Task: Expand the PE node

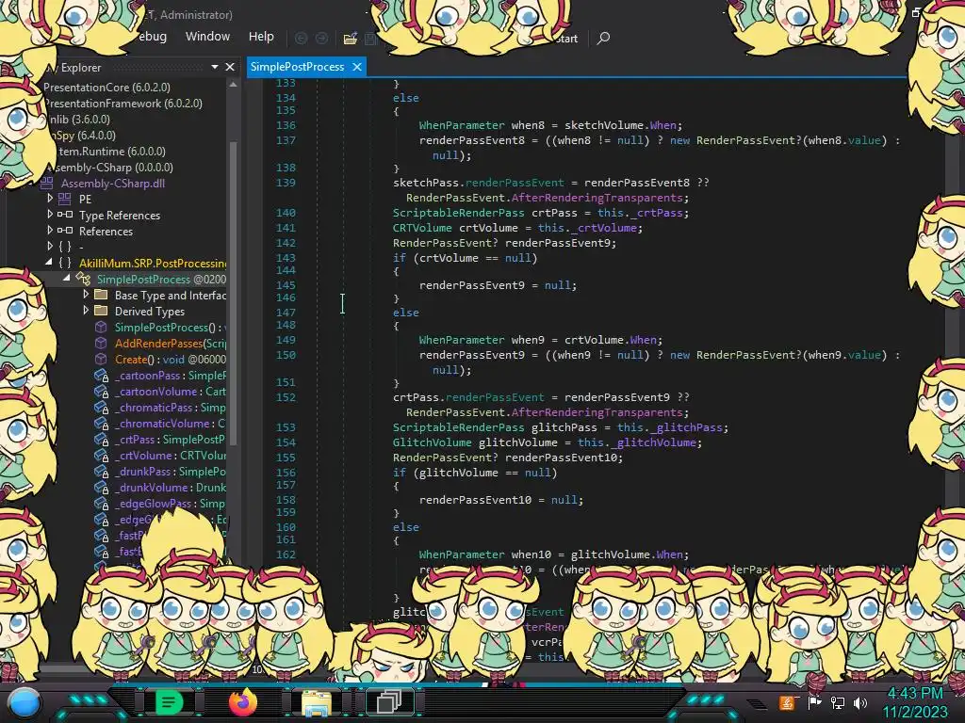Action: pos(50,199)
